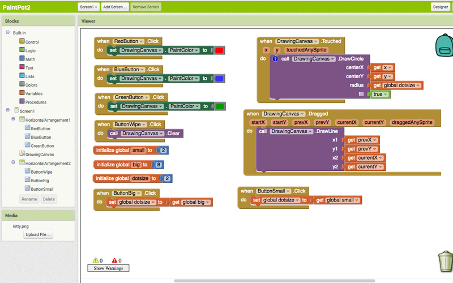This screenshot has width=453, height=283.
Task: Click the Show Warnings button
Action: pos(108,268)
